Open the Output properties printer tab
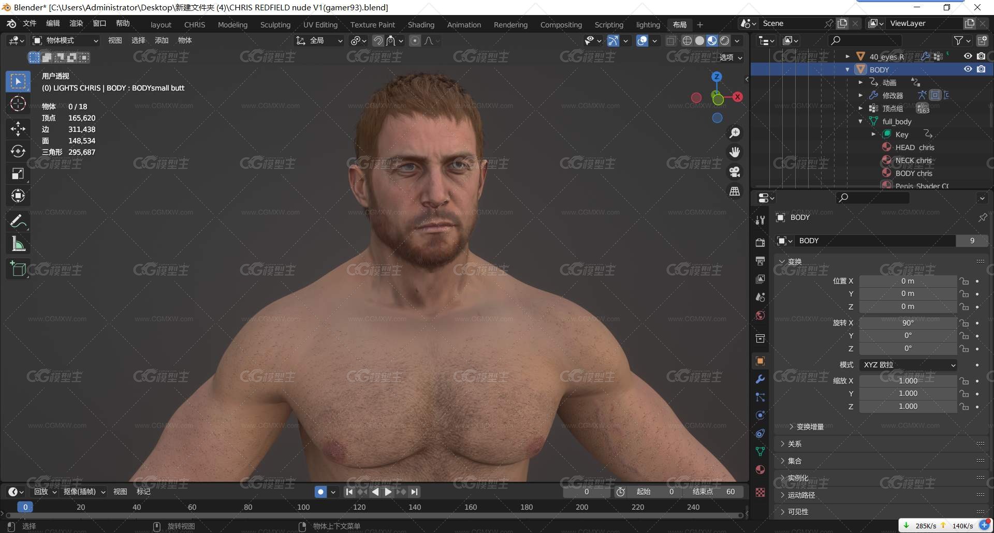Image resolution: width=994 pixels, height=533 pixels. 760,260
